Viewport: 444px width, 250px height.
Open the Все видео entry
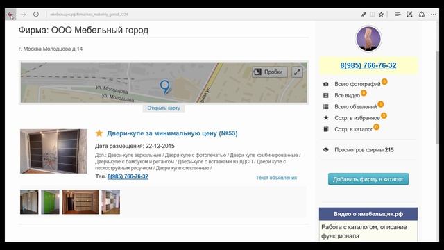[x=347, y=96]
